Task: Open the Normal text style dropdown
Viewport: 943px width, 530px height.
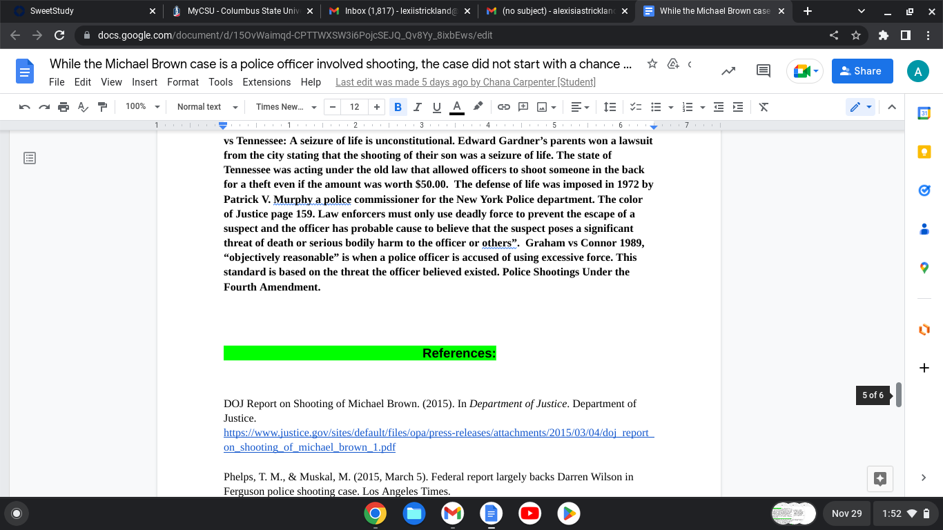Action: (x=207, y=107)
